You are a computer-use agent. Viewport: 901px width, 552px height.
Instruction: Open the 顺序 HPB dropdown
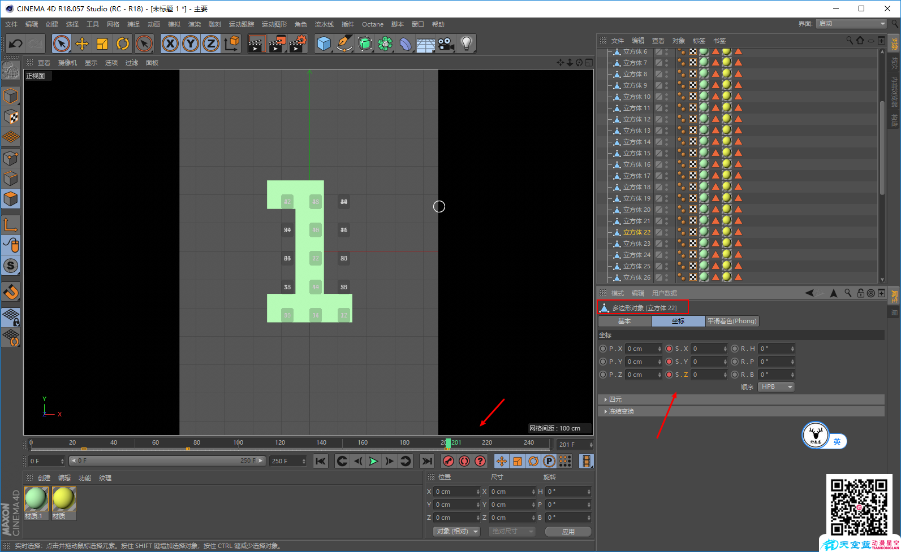tap(776, 386)
